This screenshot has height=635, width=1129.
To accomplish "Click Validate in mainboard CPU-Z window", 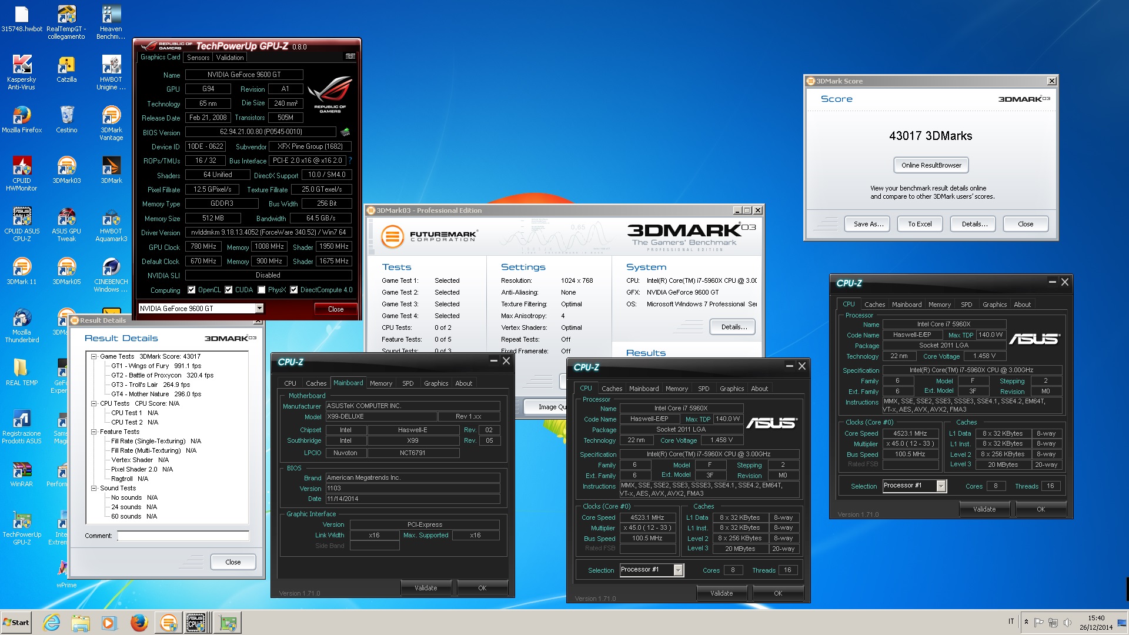I will [426, 588].
